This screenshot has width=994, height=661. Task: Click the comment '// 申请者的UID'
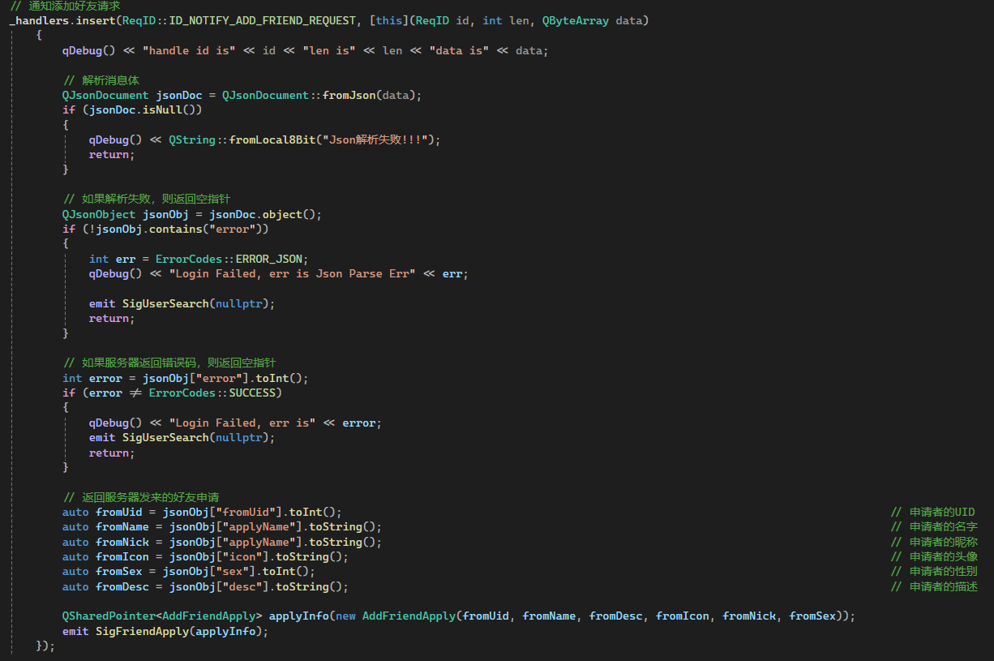932,512
